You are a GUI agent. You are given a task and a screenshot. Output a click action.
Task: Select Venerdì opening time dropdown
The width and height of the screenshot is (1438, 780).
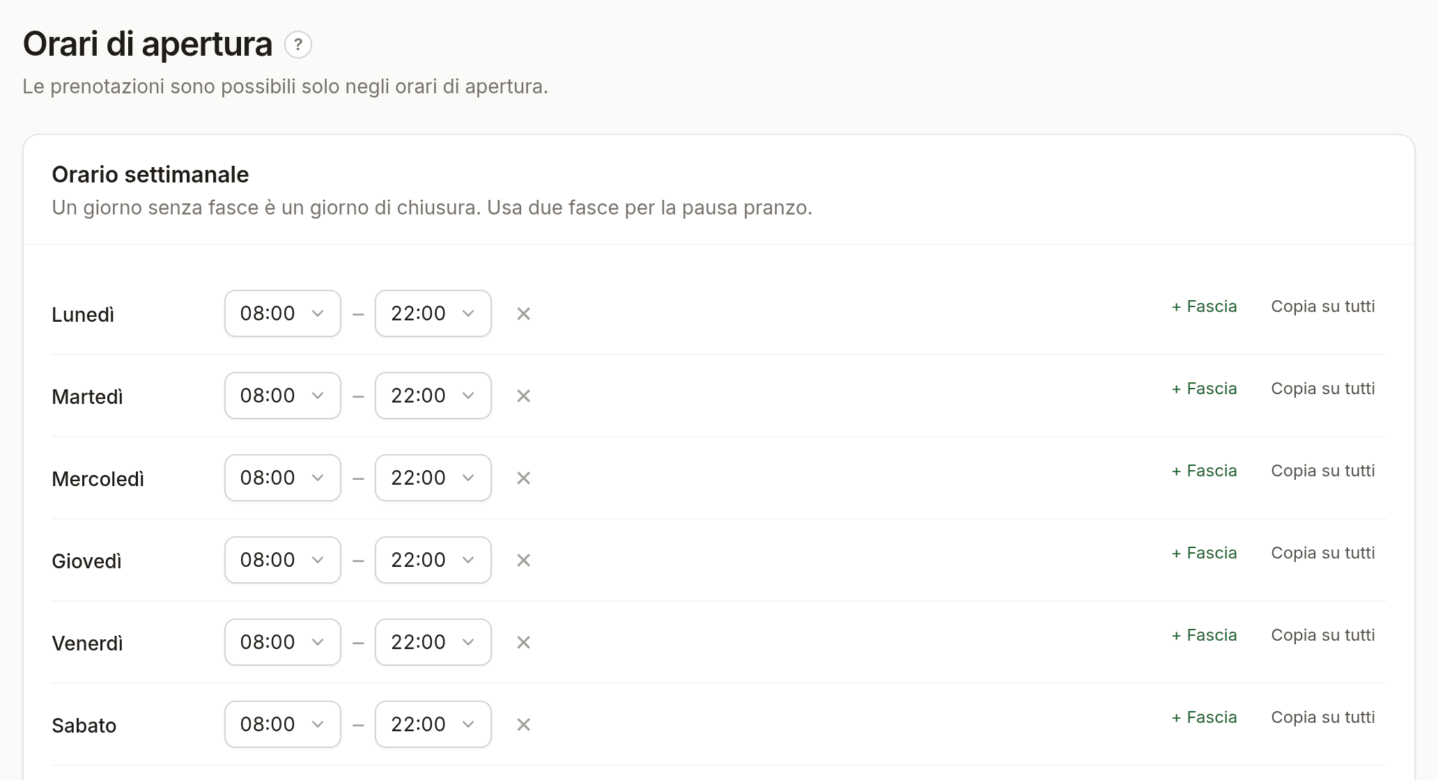(x=283, y=642)
